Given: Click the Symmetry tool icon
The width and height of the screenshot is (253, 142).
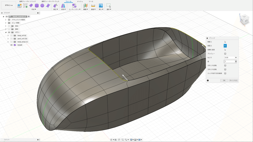Looking at the screenshot, I should (x=63, y=6).
